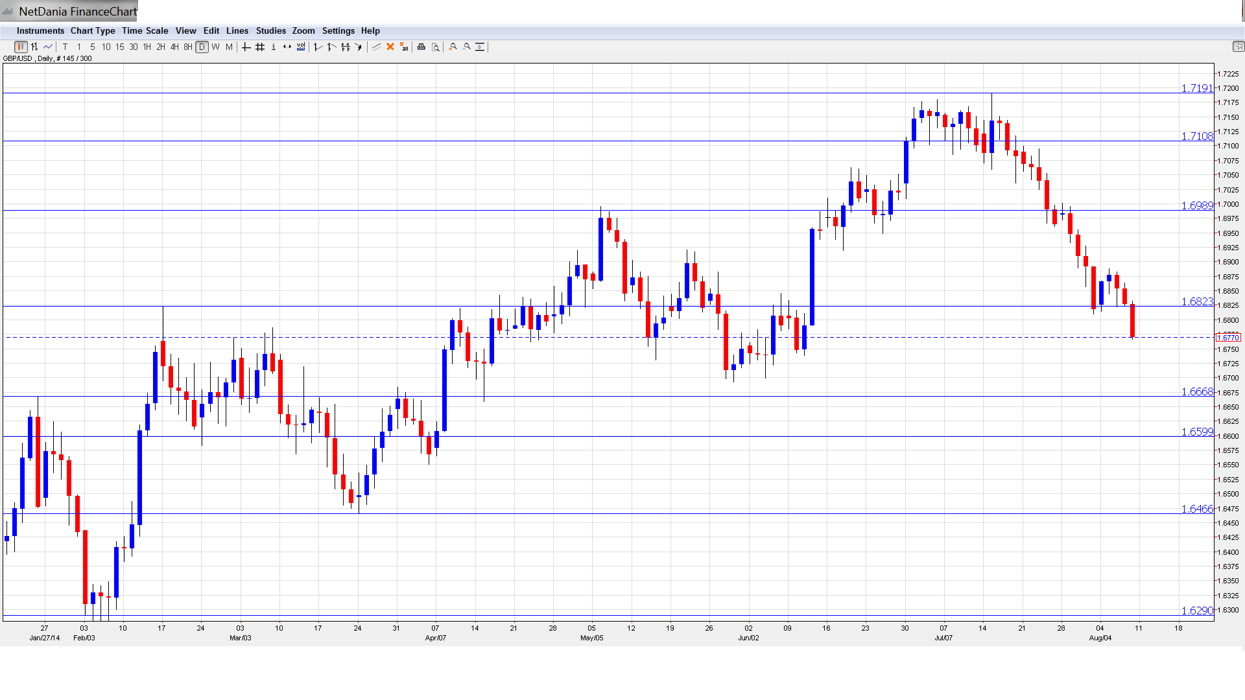Click the print chart icon

(x=421, y=47)
